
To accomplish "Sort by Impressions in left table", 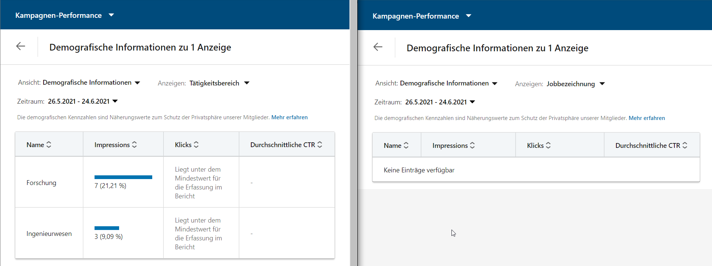I will (x=115, y=145).
